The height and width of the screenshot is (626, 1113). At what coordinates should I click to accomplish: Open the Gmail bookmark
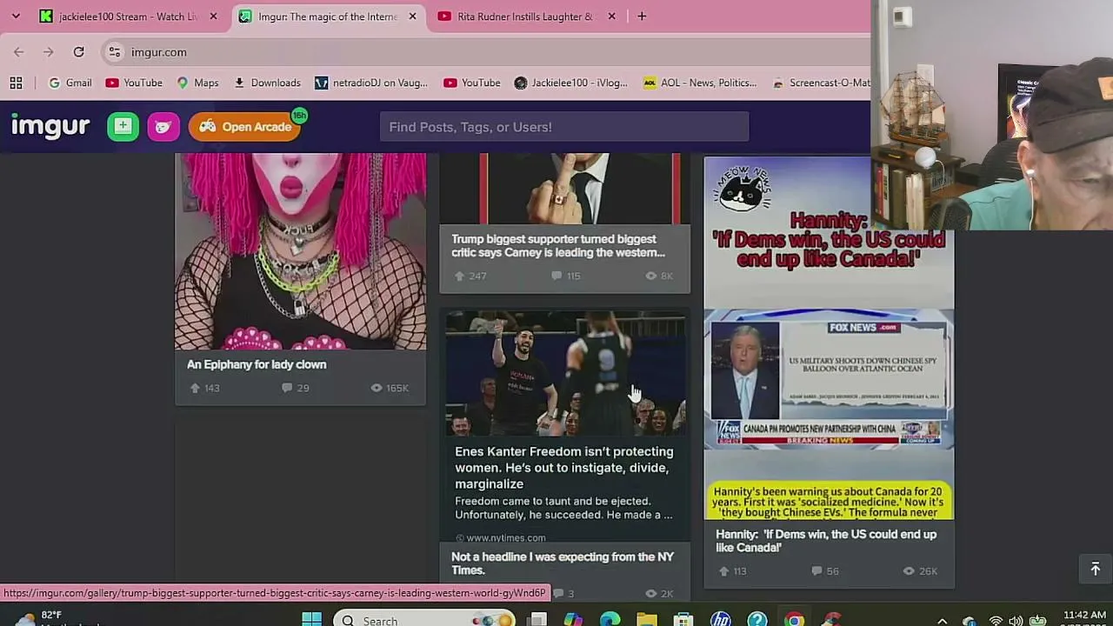[70, 83]
